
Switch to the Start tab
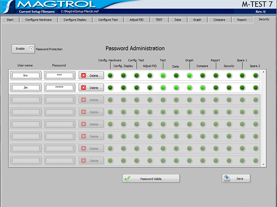(x=10, y=19)
